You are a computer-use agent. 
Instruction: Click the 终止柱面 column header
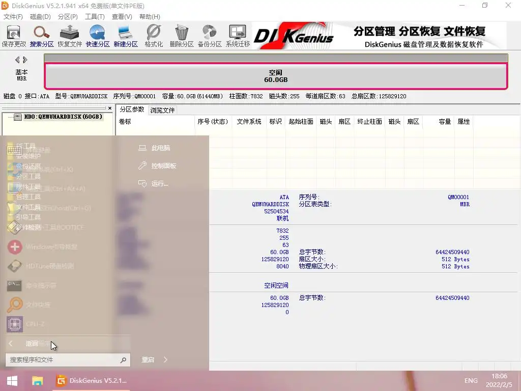tap(370, 122)
